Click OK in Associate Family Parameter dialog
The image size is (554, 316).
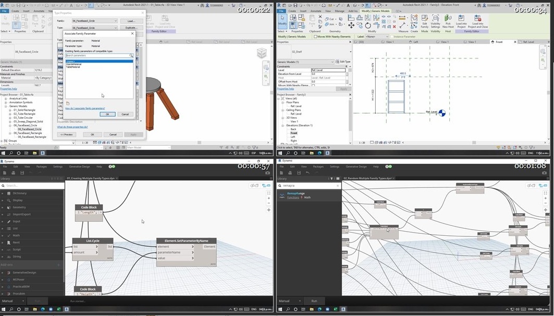107,114
